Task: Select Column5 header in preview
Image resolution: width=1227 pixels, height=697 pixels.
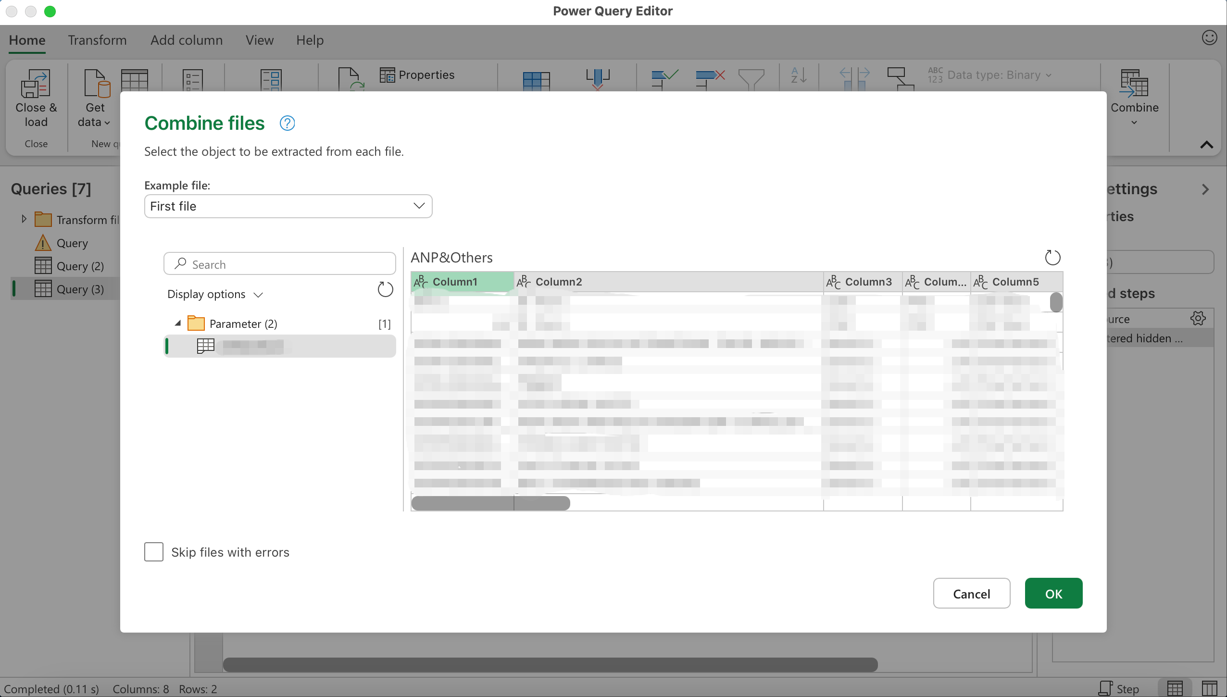Action: (1016, 282)
